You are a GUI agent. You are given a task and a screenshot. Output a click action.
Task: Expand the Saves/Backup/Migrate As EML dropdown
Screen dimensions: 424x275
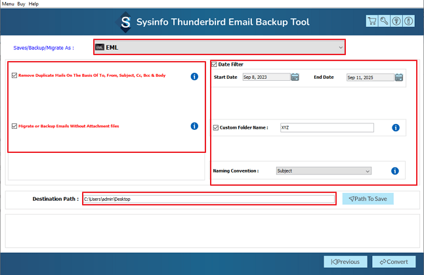219,47
